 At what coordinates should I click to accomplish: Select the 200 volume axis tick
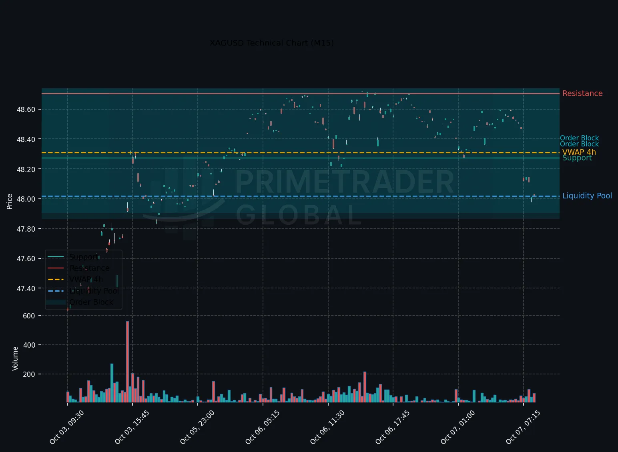point(29,374)
